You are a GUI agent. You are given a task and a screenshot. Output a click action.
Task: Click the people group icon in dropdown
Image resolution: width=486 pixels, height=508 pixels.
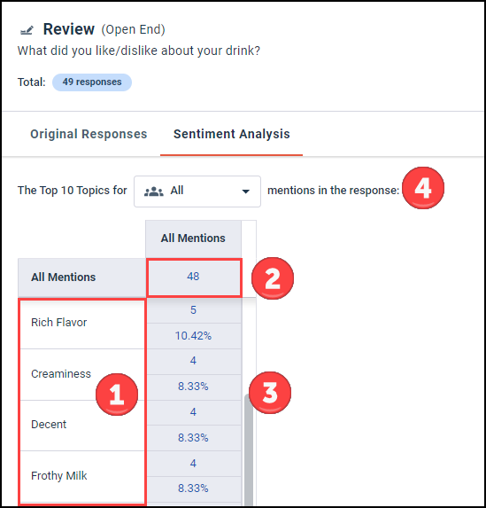[x=153, y=191]
